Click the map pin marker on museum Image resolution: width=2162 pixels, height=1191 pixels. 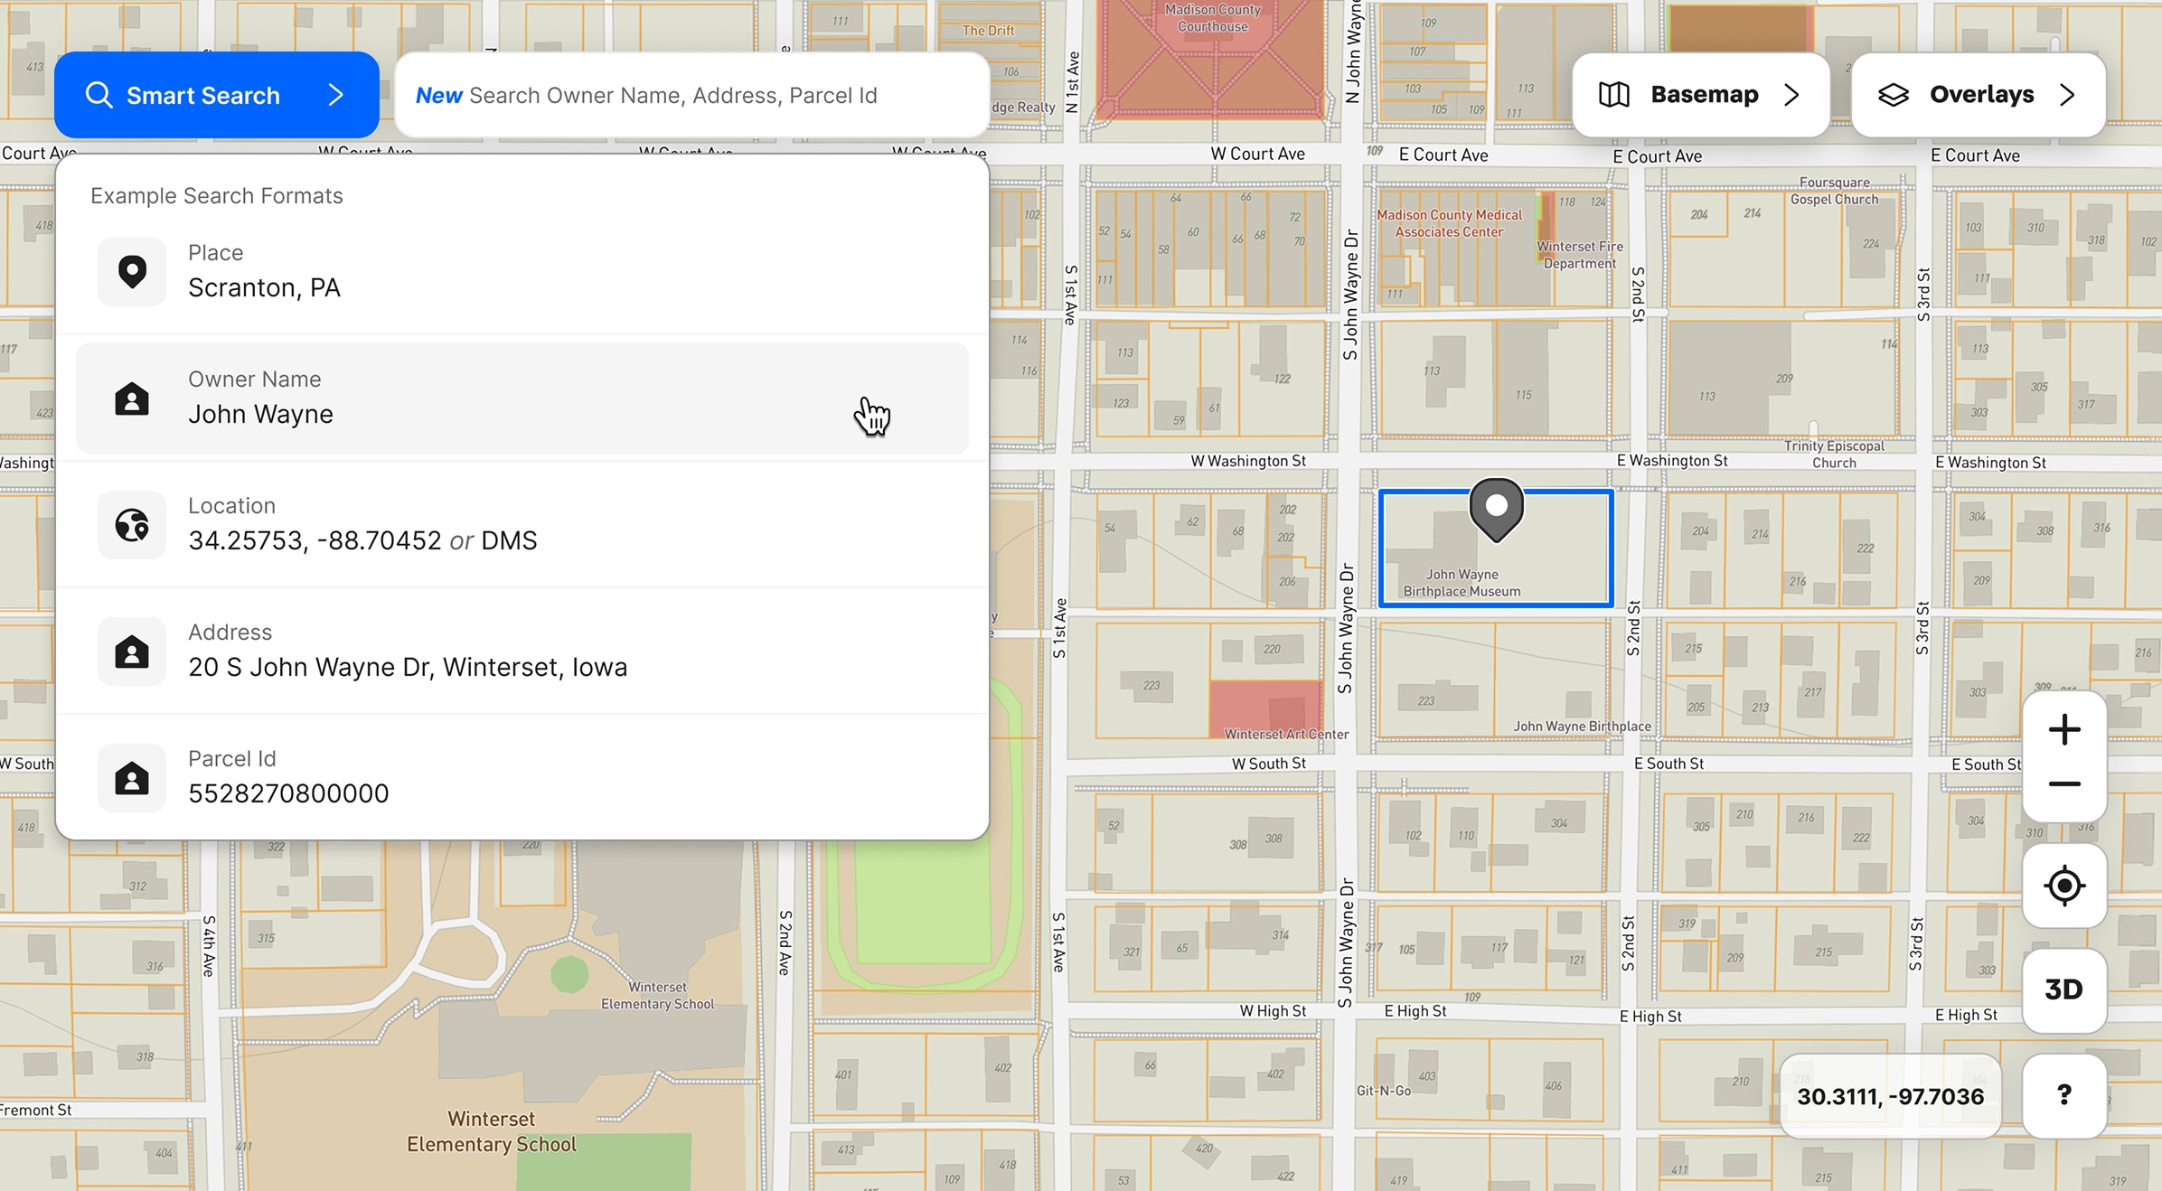(x=1497, y=508)
